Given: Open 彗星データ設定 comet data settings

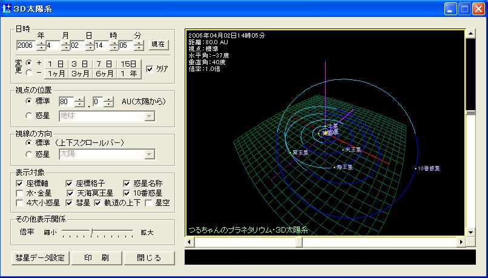Looking at the screenshot, I should click(x=38, y=257).
